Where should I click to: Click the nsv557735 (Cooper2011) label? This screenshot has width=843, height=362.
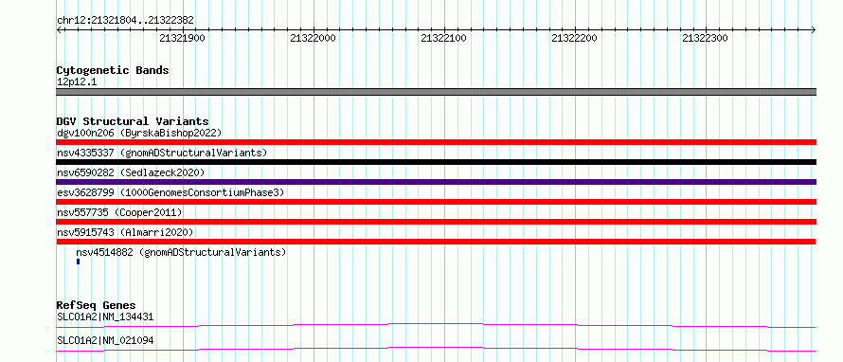point(119,212)
